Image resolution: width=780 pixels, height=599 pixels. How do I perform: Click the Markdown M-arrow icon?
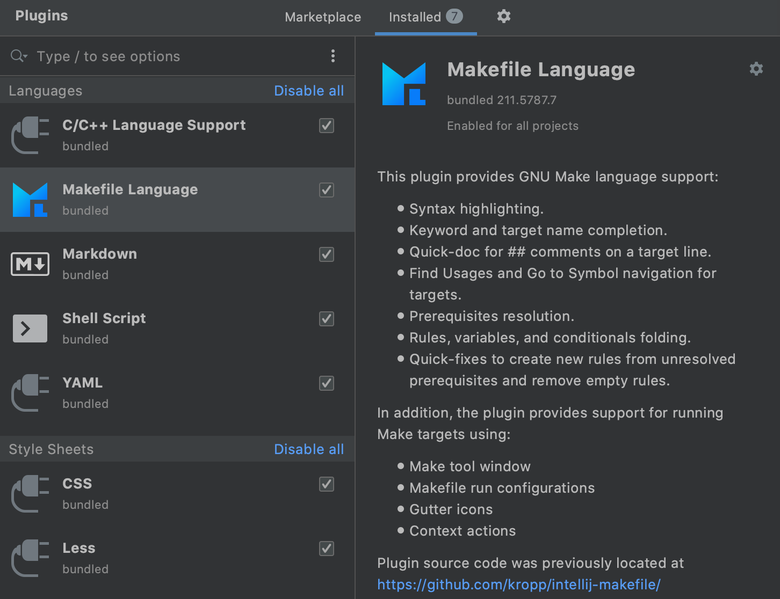click(30, 264)
